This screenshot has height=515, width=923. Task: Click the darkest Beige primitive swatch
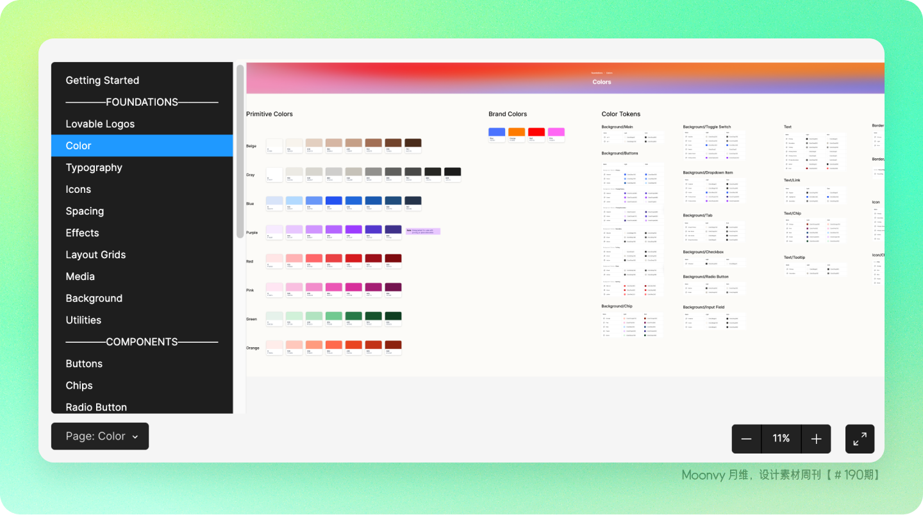point(413,143)
